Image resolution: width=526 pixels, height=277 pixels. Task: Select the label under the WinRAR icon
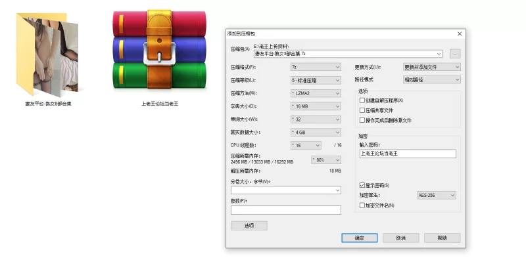(x=160, y=104)
